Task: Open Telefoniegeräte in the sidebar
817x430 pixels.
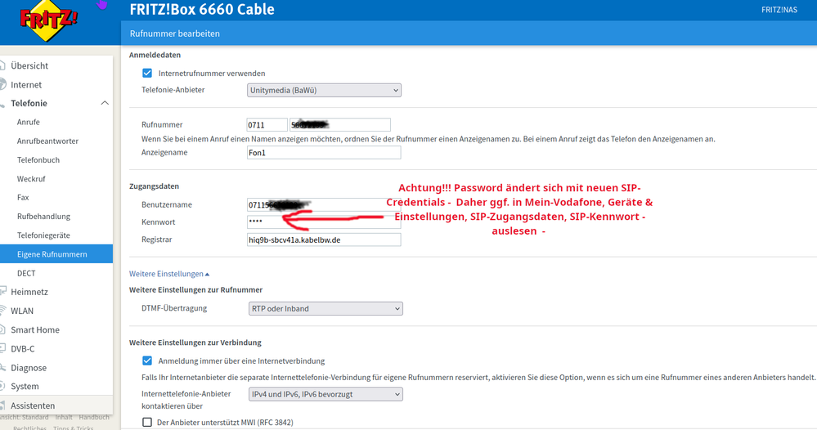Action: coord(43,235)
